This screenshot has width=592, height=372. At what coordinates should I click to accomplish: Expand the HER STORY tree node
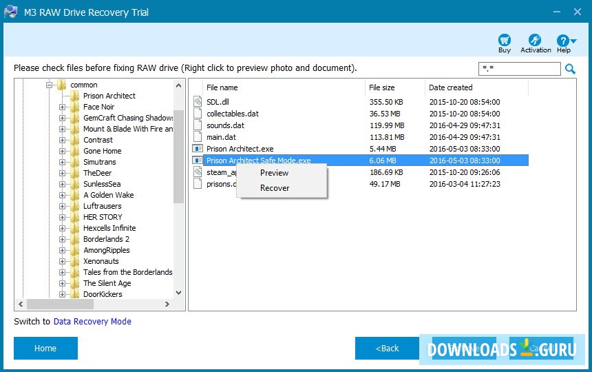pos(62,217)
